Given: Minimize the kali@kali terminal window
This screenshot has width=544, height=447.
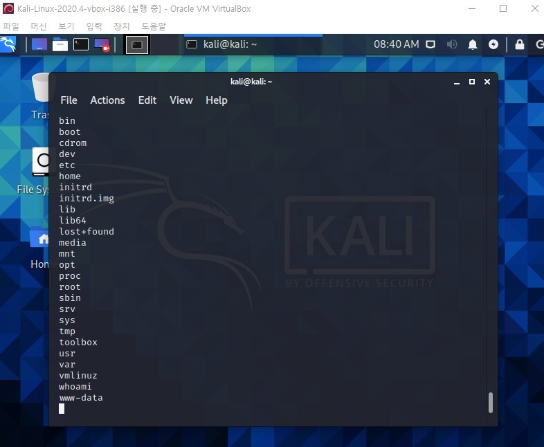Looking at the screenshot, I should (457, 82).
